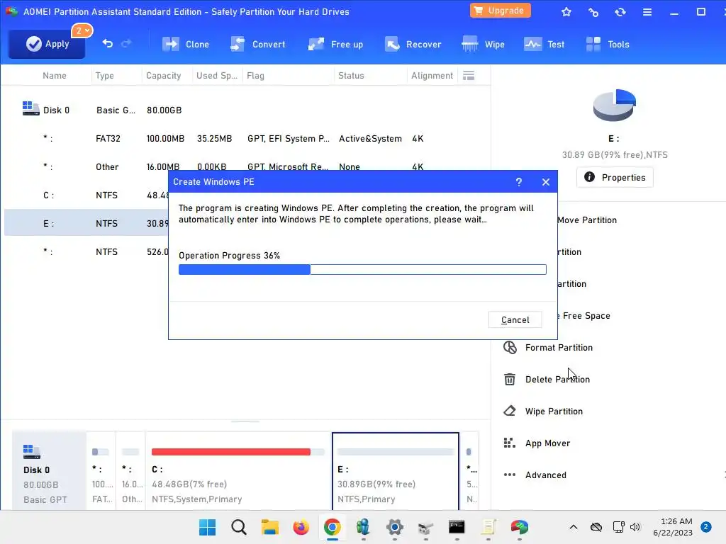
Task: Click the share icon in title bar
Action: tap(593, 12)
